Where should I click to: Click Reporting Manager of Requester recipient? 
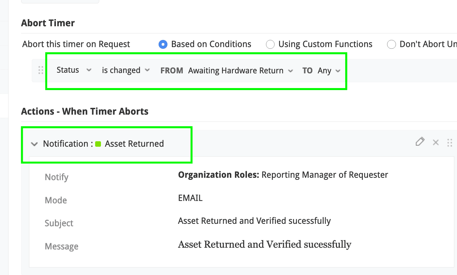(x=325, y=175)
